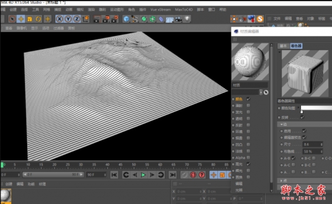Screen dimensions: 332x204
Task: Toggle the 凹凸 channel checkbox
Action: click(x=248, y=145)
